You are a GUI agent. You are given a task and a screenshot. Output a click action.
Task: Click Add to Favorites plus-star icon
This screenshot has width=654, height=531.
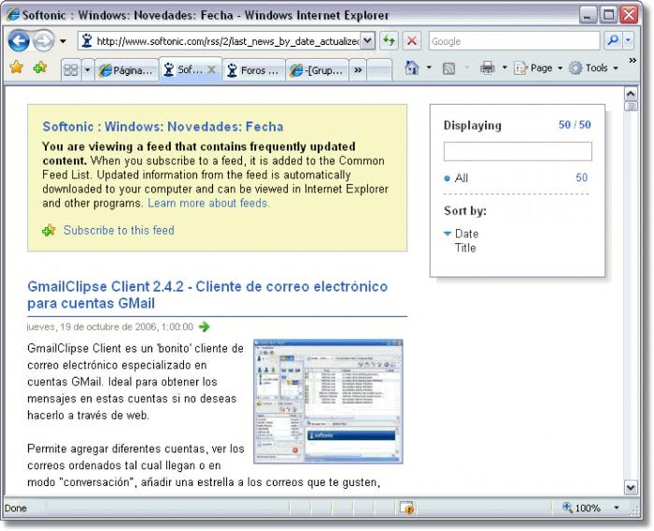pos(40,67)
